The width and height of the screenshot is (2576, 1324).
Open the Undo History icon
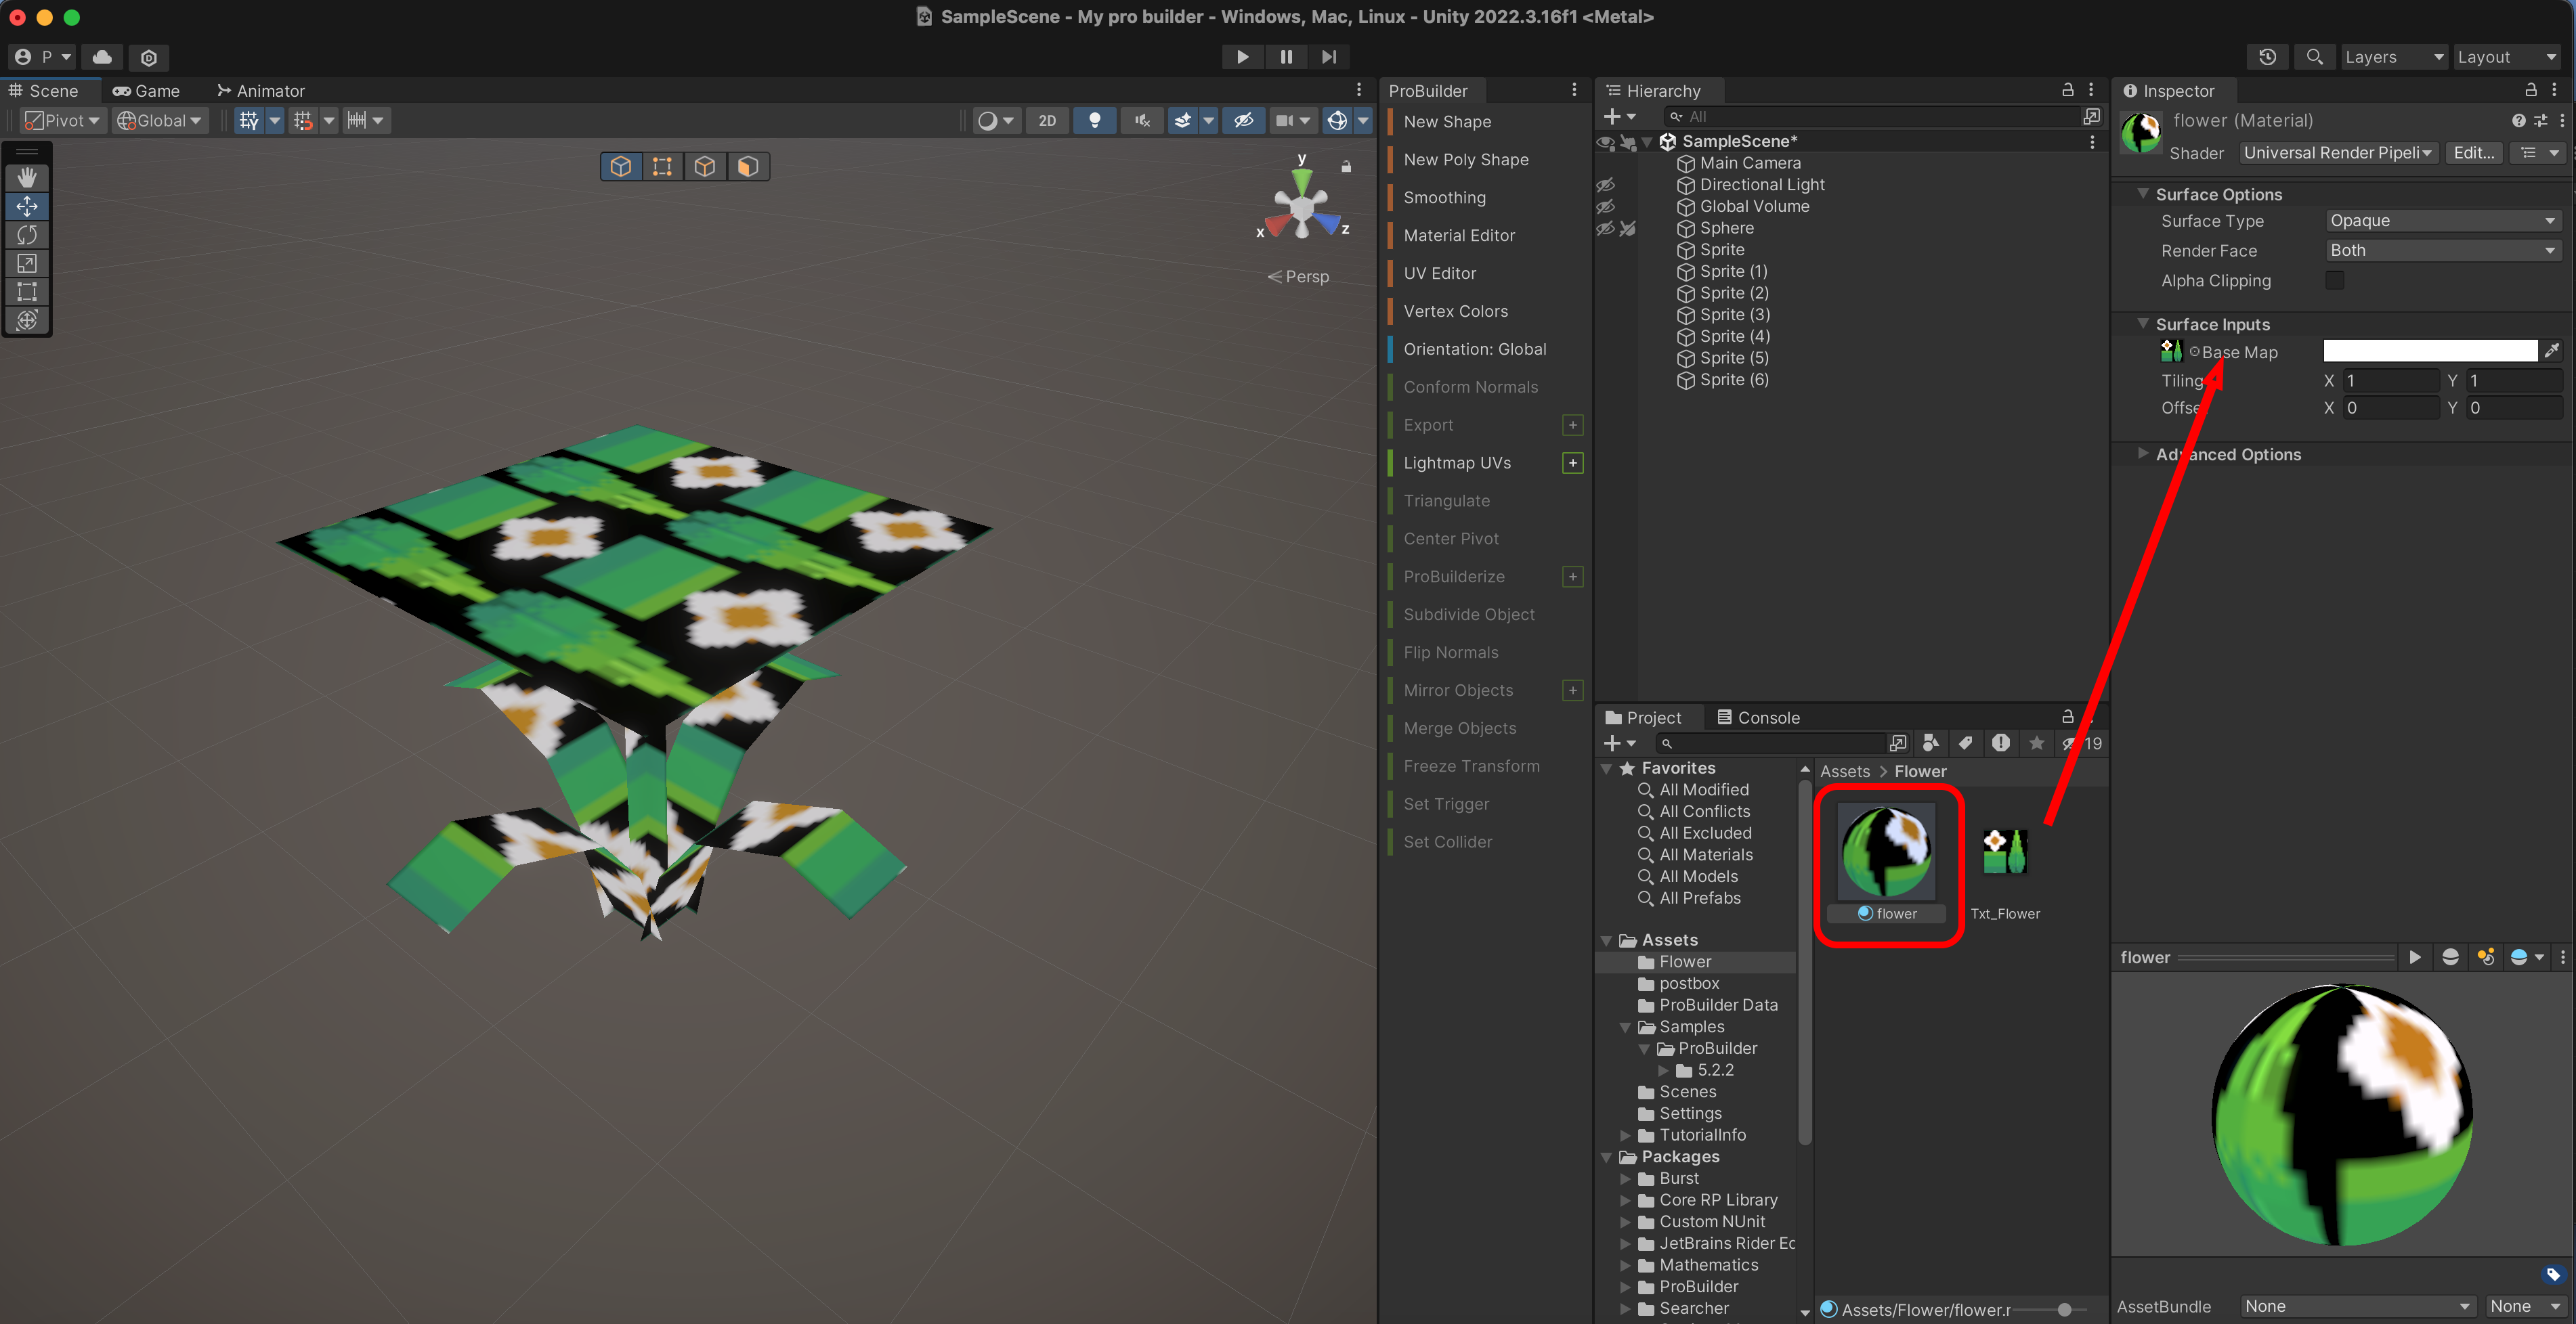point(2267,57)
